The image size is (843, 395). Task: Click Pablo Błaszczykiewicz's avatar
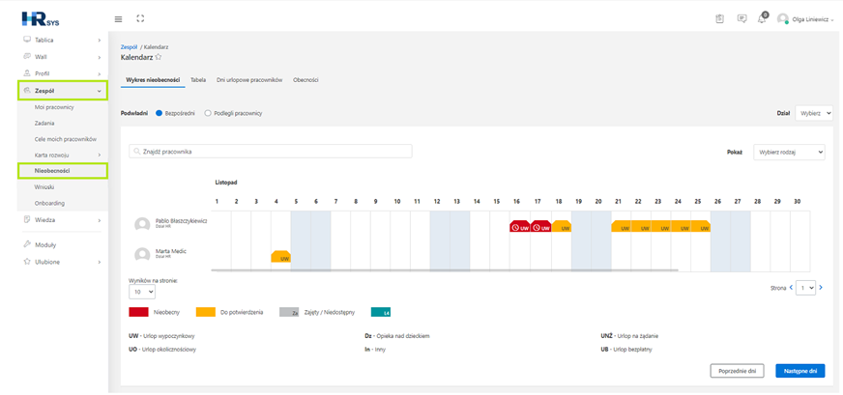point(142,225)
